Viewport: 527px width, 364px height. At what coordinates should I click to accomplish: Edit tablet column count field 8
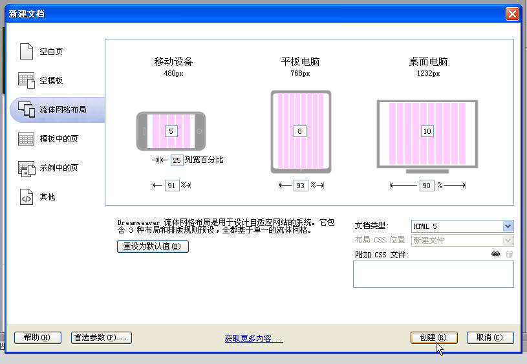299,131
